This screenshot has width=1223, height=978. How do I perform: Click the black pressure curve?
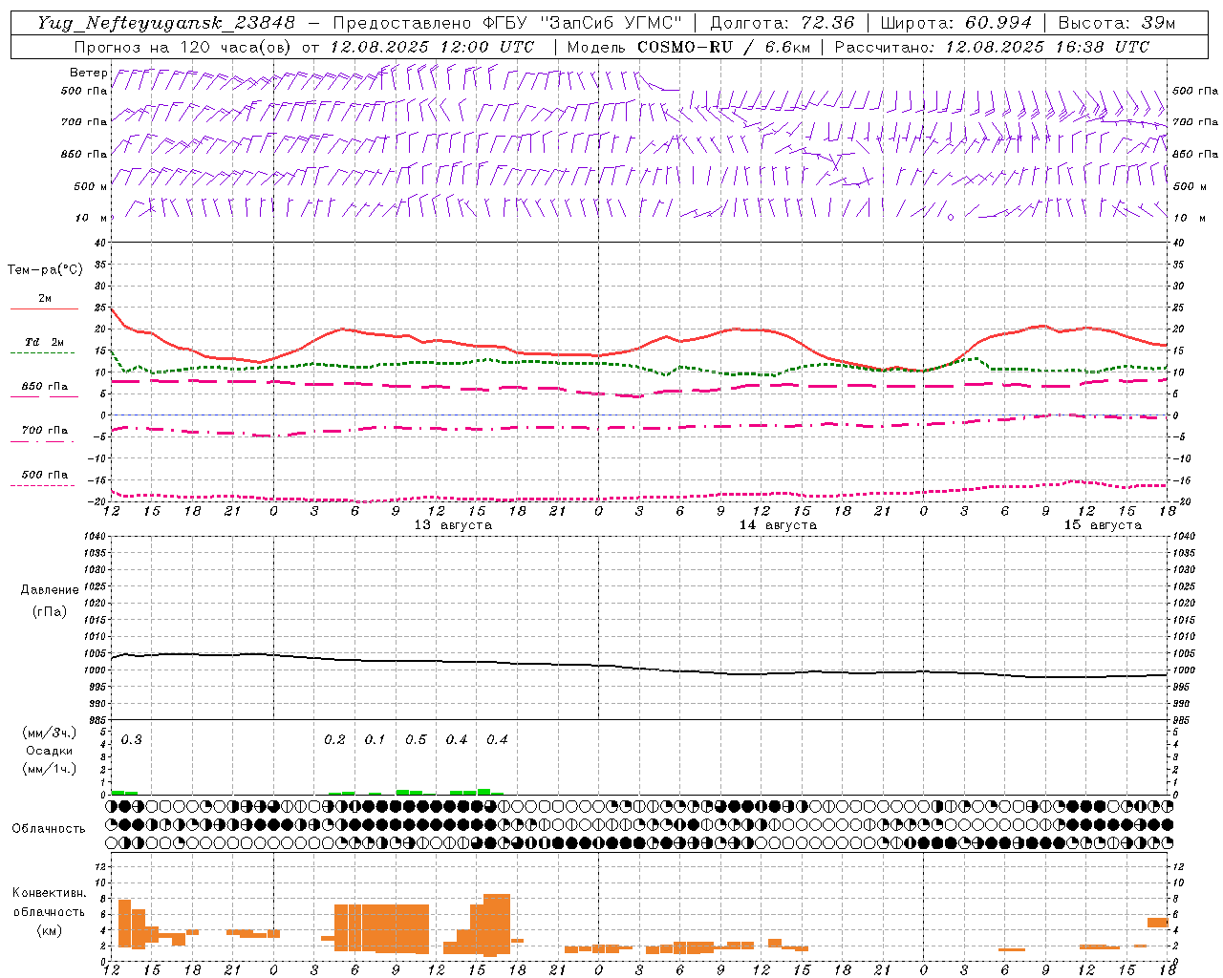pos(639,668)
